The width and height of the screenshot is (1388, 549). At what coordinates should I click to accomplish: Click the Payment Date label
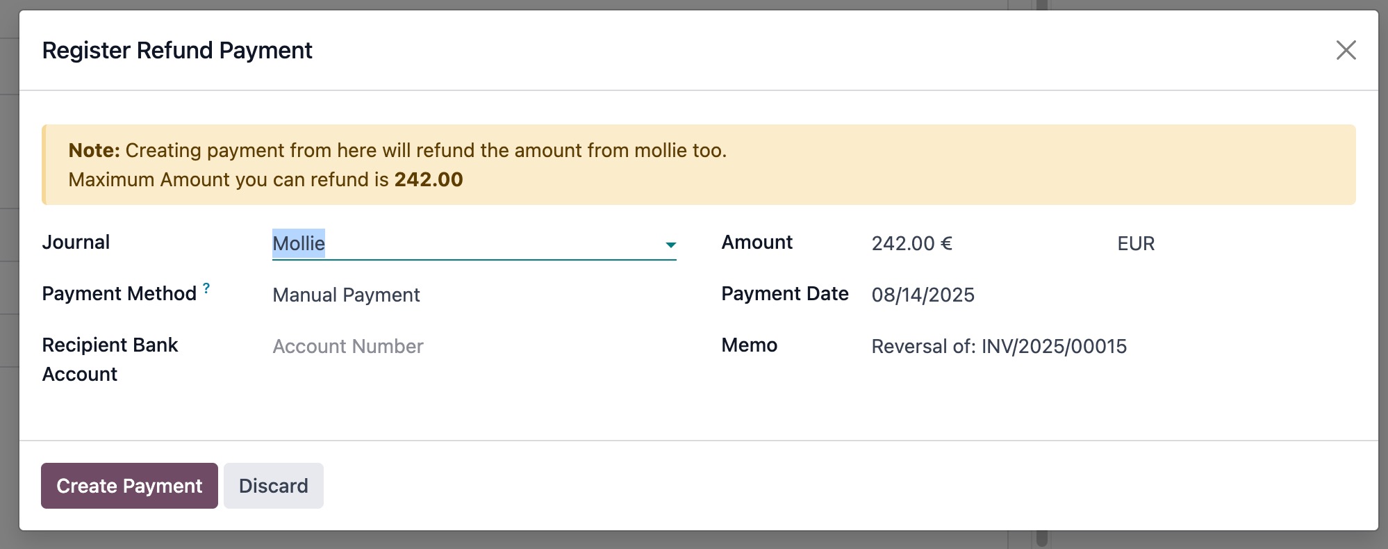784,294
